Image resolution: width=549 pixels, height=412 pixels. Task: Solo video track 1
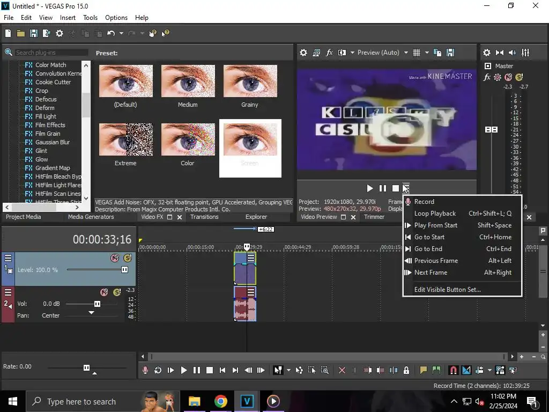click(128, 258)
